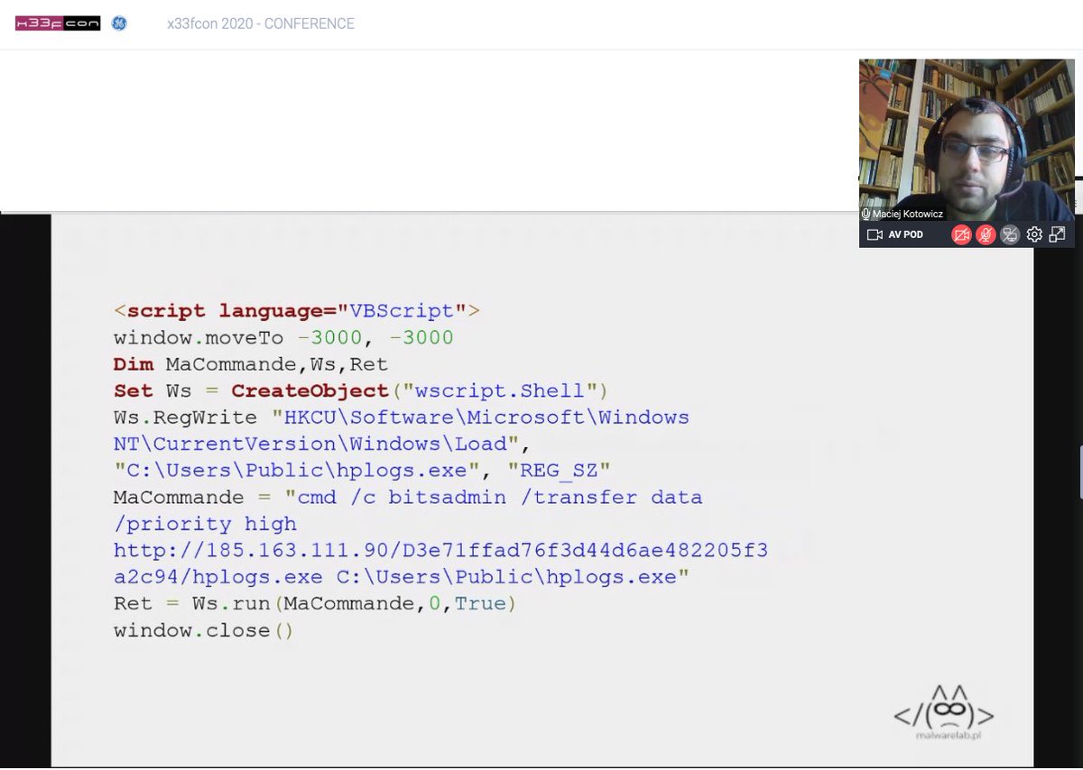
Task: Click the "REG_SZ" string on slide
Action: pos(559,471)
